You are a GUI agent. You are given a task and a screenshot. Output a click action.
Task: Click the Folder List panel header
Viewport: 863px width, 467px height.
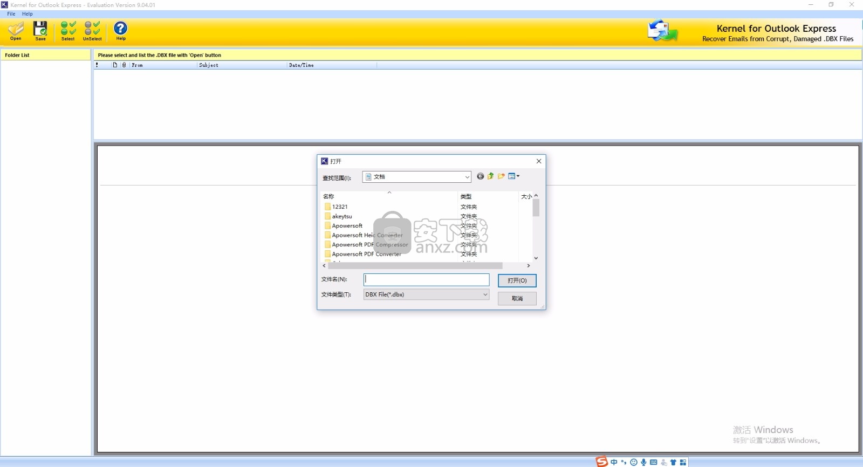click(x=46, y=55)
